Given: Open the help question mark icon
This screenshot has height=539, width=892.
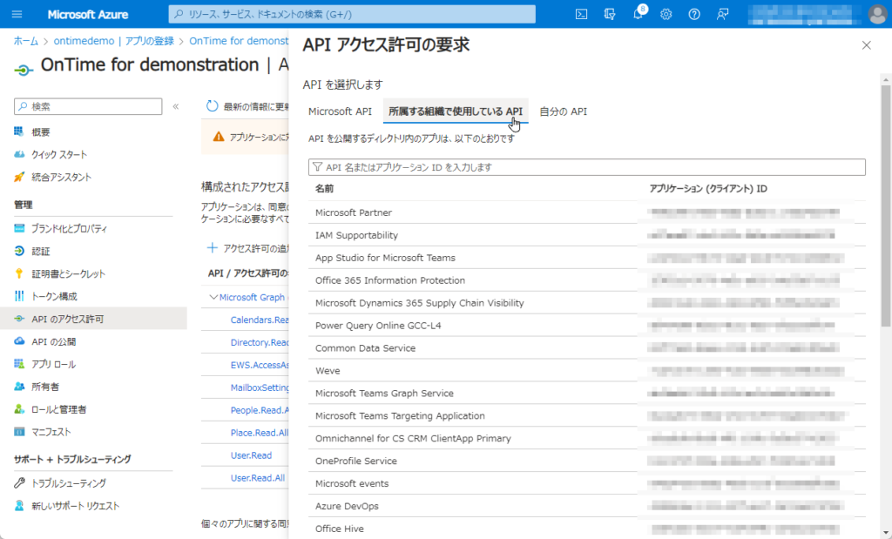Looking at the screenshot, I should [x=694, y=14].
